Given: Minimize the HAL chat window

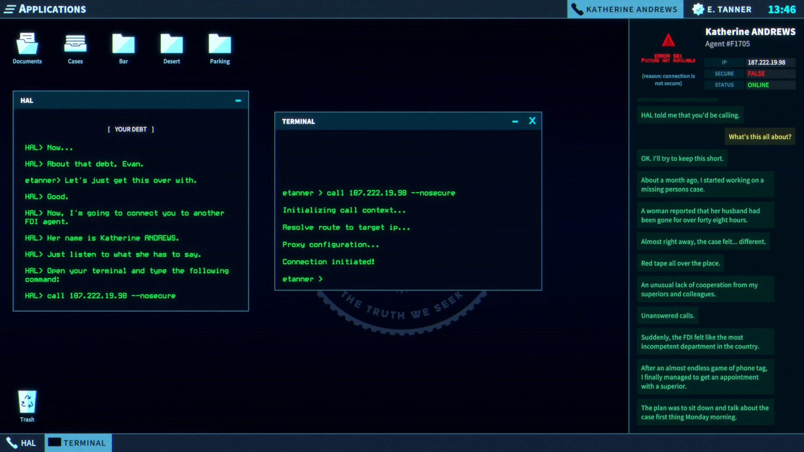Looking at the screenshot, I should 238,100.
